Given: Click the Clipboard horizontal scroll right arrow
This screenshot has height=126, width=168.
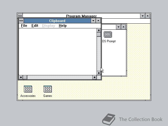Looking at the screenshot, I should [x=94, y=77].
